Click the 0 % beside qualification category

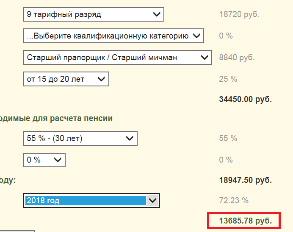click(226, 36)
